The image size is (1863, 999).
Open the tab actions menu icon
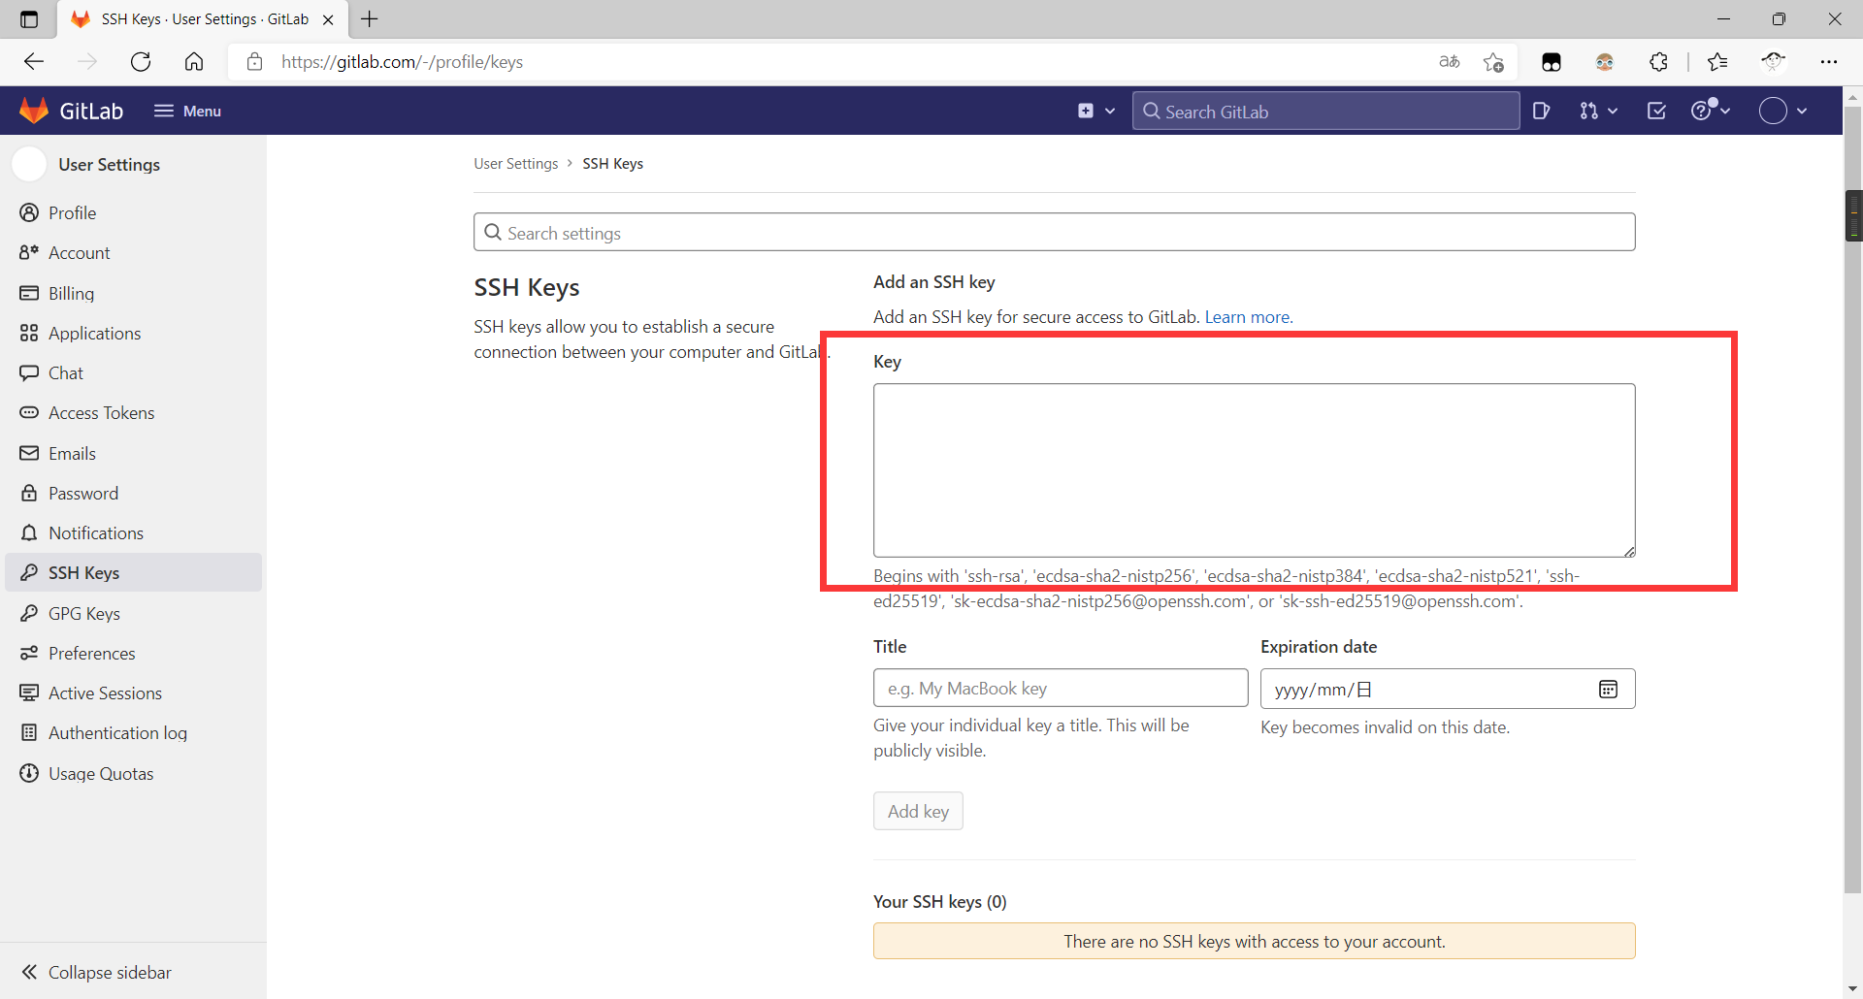(29, 18)
